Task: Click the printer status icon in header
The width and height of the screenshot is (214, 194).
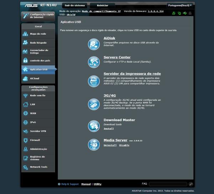Action: click(190, 13)
